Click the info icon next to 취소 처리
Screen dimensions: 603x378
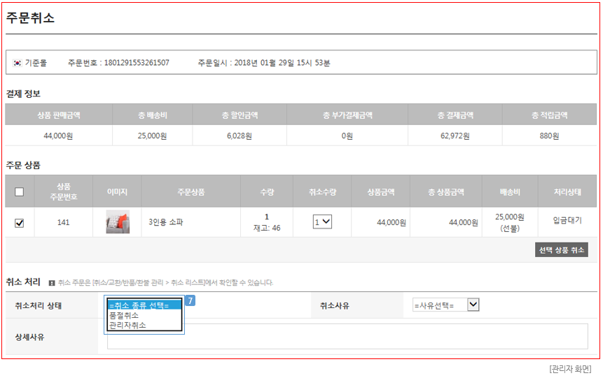click(x=52, y=283)
